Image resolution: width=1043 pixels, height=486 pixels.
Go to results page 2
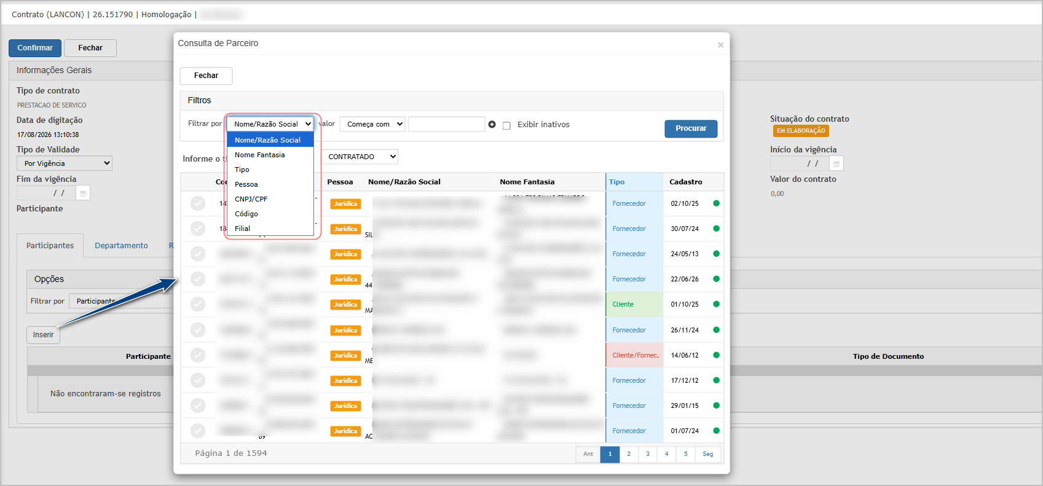pyautogui.click(x=629, y=454)
